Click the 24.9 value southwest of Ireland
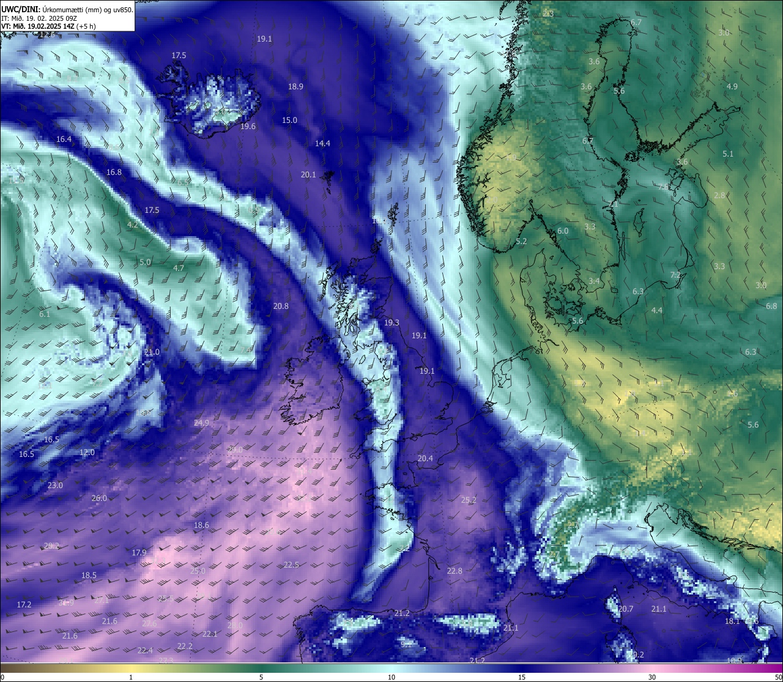This screenshot has width=783, height=682. 201,423
